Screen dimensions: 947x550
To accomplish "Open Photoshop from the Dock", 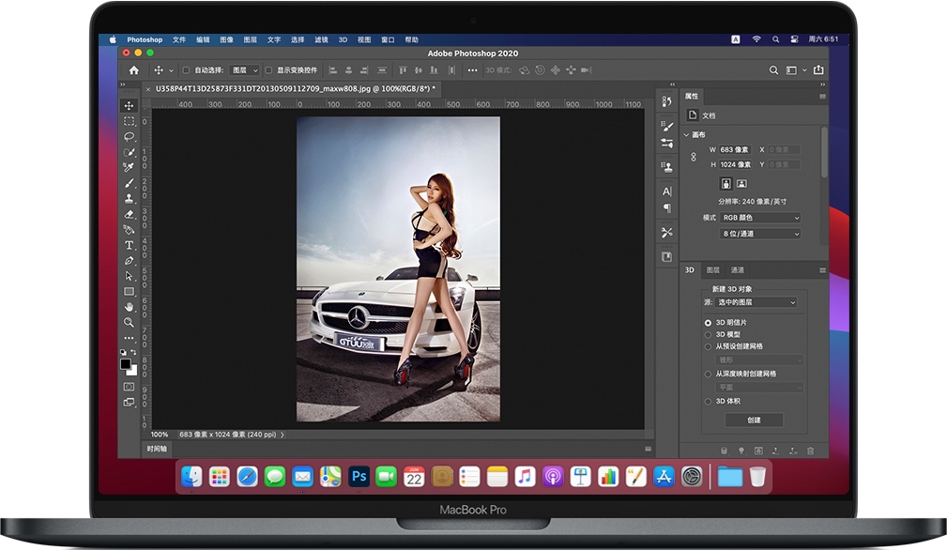I will coord(358,477).
